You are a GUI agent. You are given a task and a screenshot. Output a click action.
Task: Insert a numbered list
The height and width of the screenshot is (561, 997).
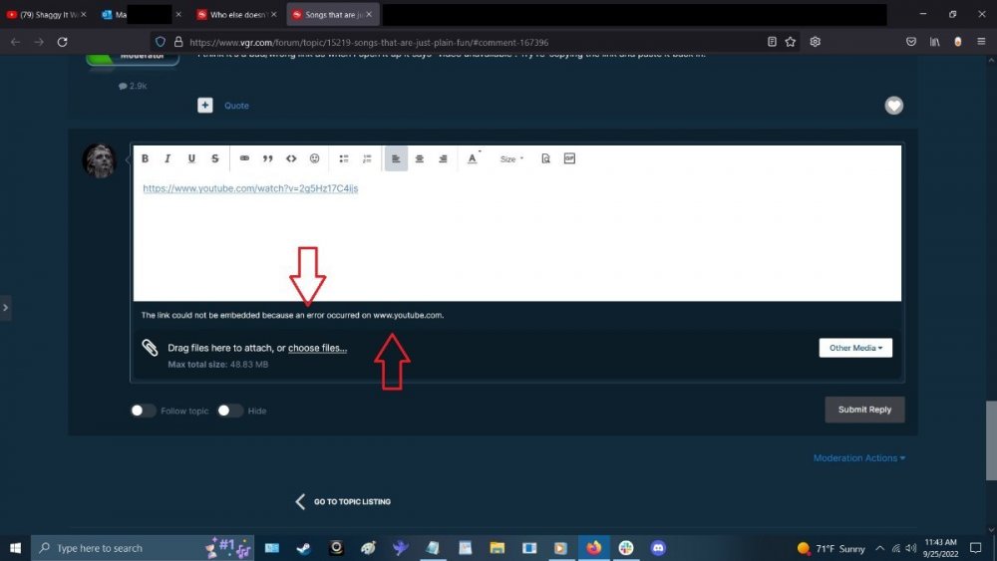[x=367, y=158]
